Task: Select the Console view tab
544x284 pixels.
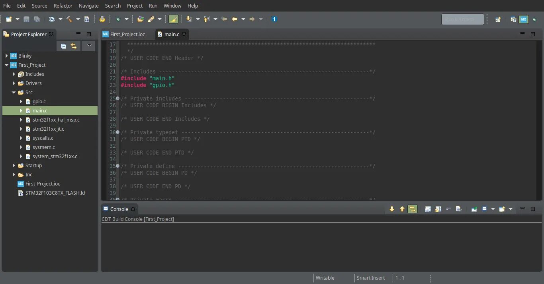Action: [x=119, y=209]
